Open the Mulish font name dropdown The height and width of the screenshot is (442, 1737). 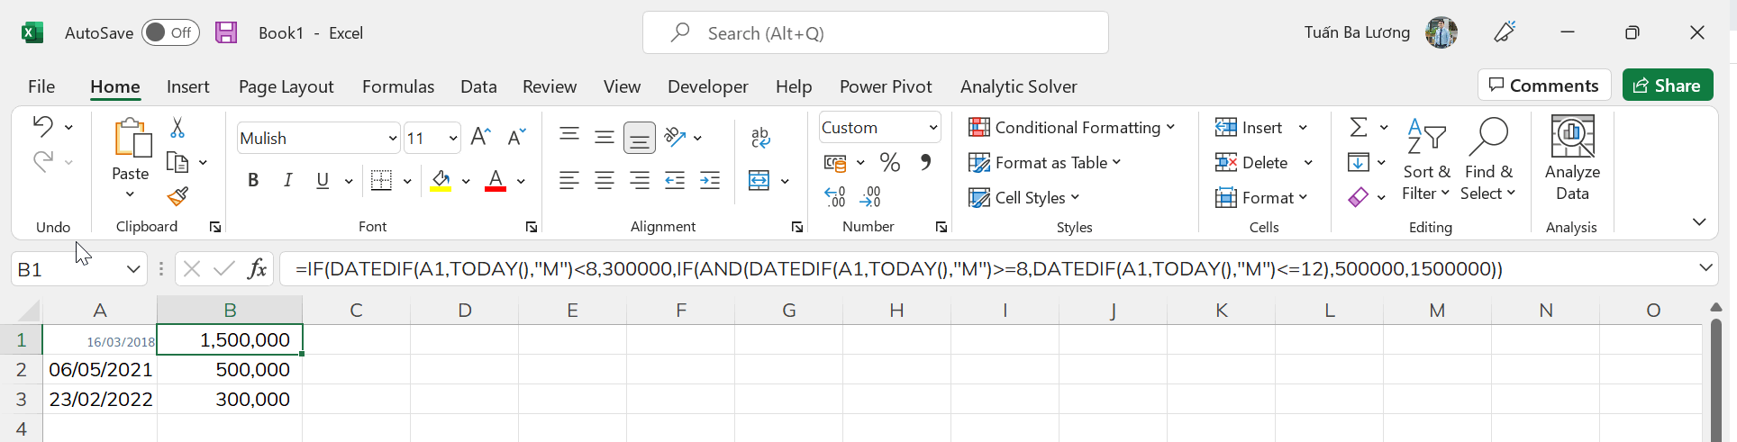click(393, 138)
